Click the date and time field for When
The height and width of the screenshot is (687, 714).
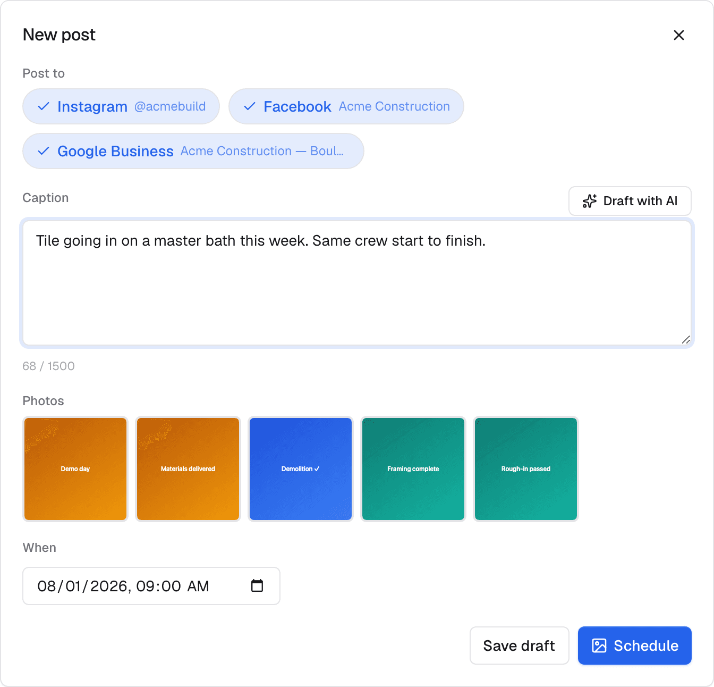tap(151, 586)
